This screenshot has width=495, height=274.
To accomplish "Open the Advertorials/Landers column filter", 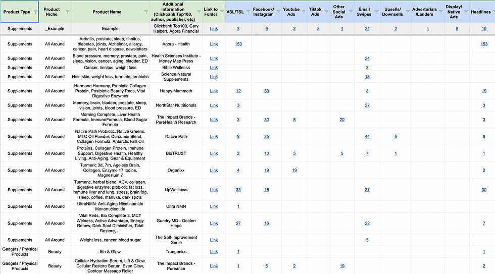I will pyautogui.click(x=441, y=12).
